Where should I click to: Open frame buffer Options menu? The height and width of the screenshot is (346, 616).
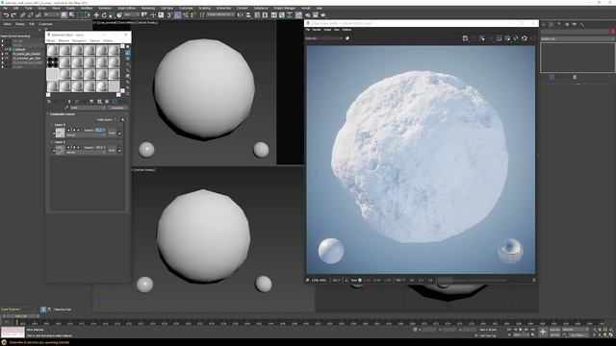click(346, 30)
